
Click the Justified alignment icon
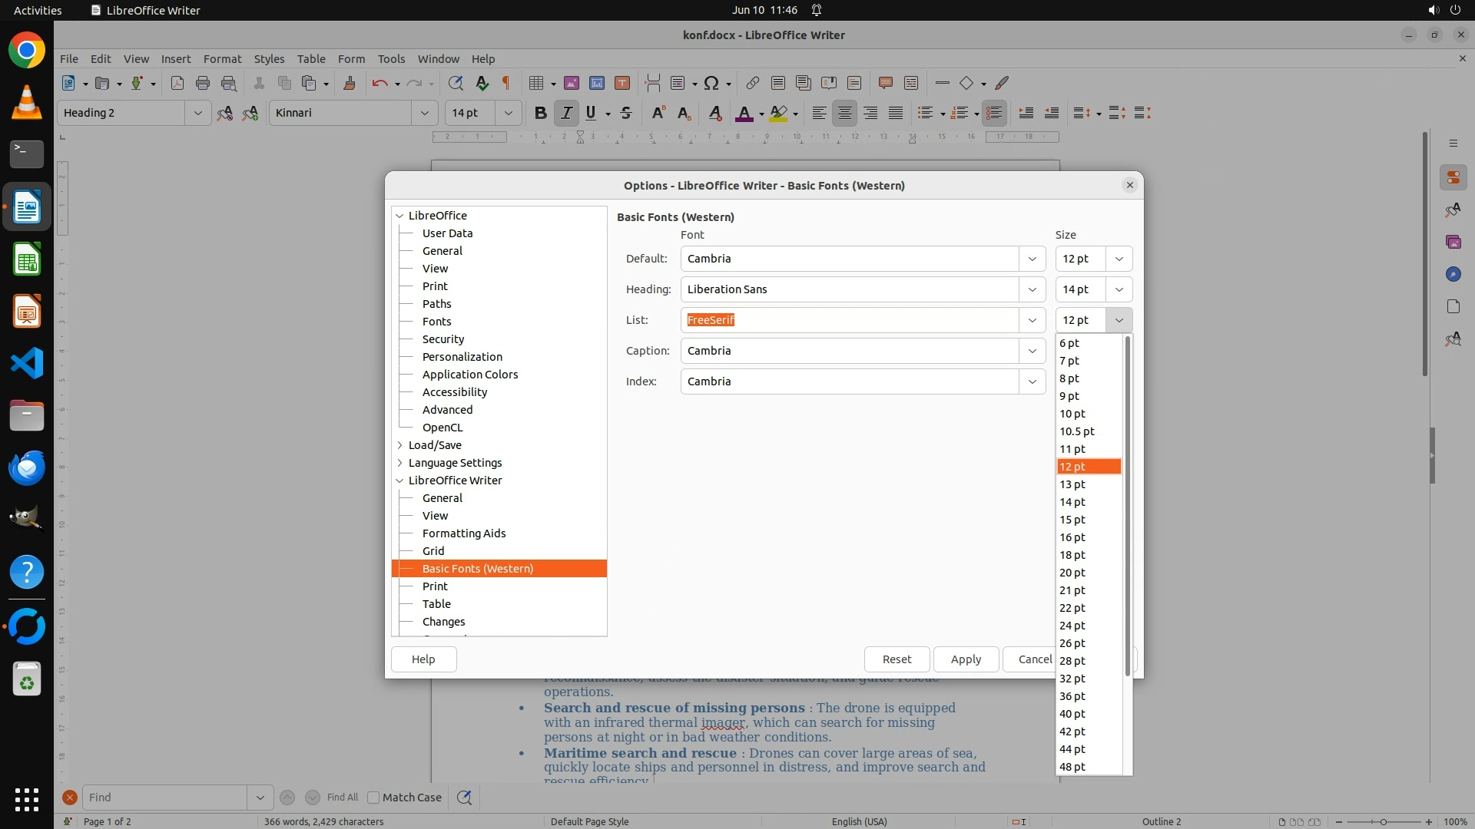pyautogui.click(x=896, y=113)
